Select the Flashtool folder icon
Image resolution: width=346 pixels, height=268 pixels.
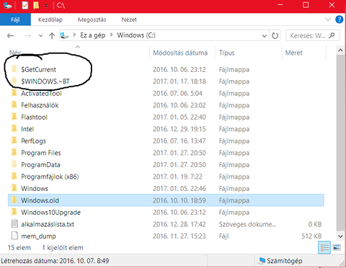[x=14, y=117]
